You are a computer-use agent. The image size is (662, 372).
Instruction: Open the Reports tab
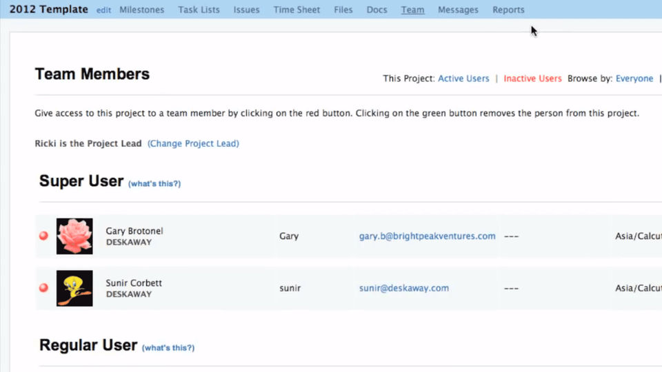508,10
